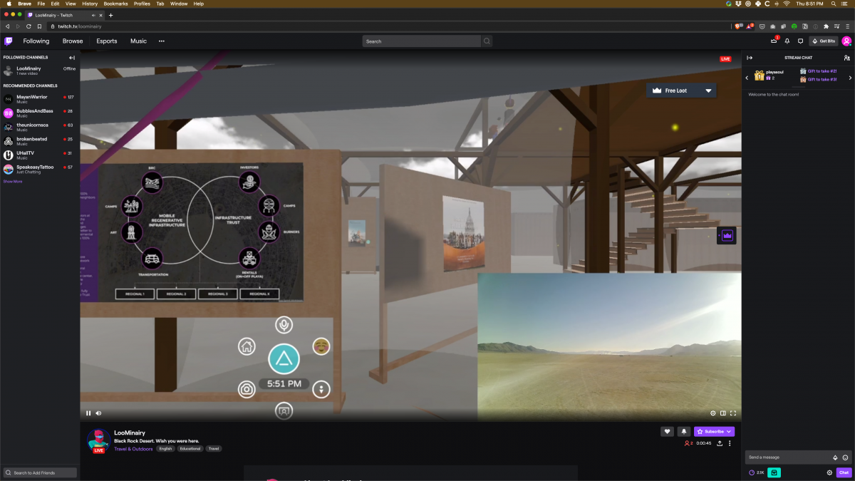Viewport: 855px width, 481px height.
Task: Send message with the Chat button
Action: point(844,472)
